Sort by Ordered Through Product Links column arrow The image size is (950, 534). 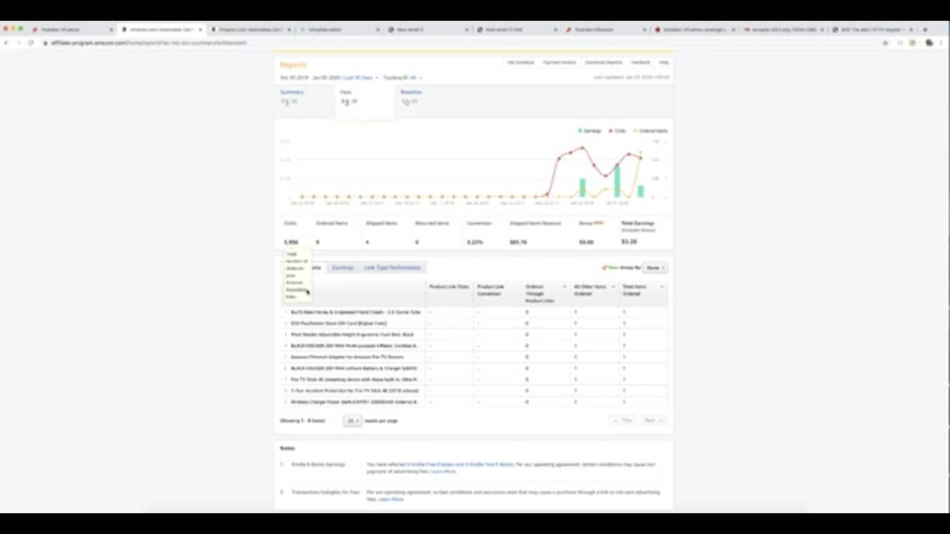coord(565,287)
